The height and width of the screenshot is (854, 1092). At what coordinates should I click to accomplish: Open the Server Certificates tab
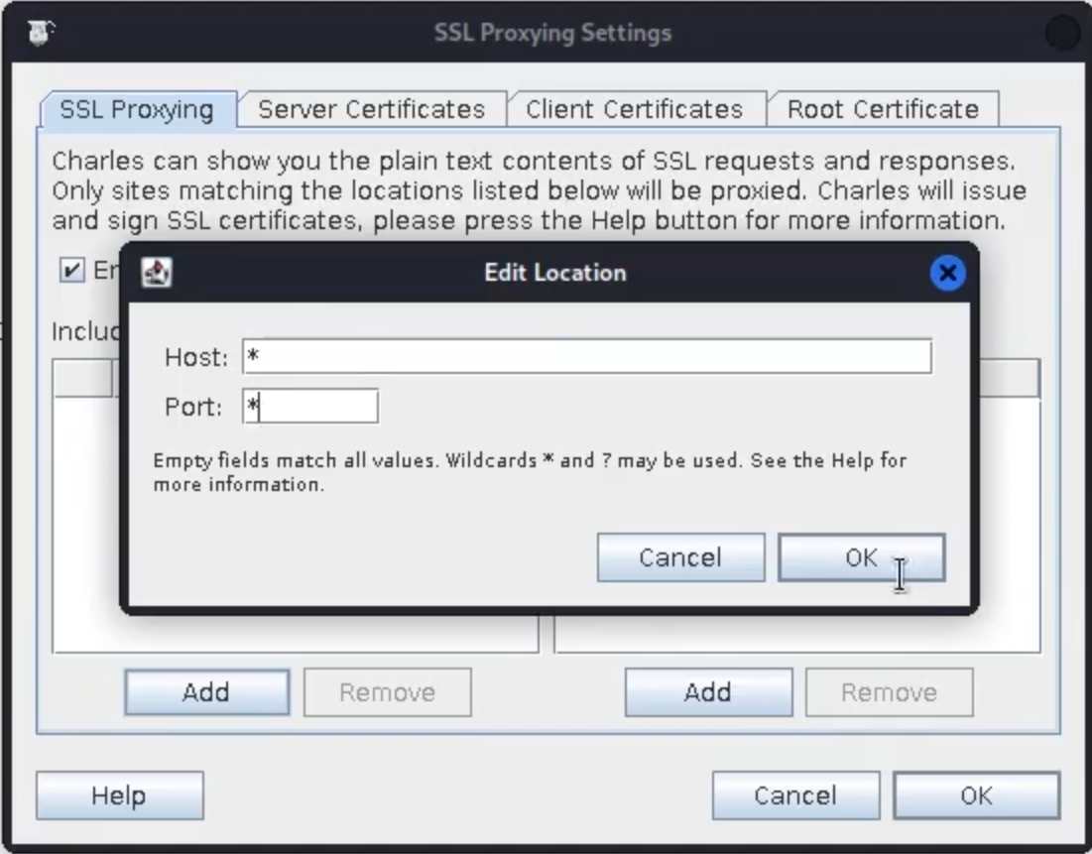click(372, 109)
